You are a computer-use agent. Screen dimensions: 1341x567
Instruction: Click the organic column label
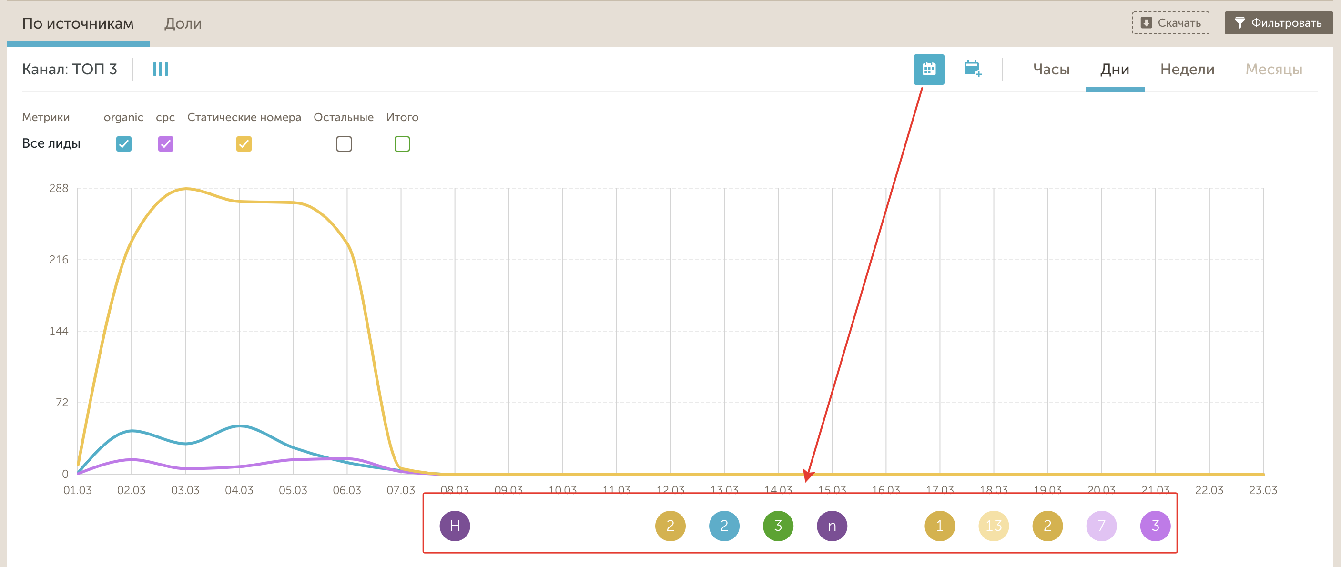[x=123, y=117]
